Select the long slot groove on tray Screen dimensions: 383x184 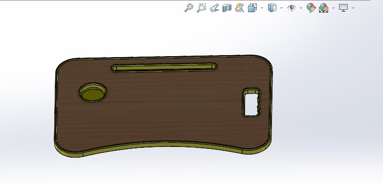tap(164, 67)
